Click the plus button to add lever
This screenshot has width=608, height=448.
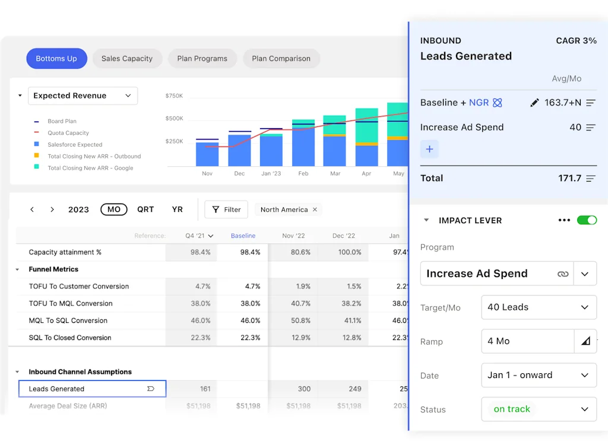point(429,150)
